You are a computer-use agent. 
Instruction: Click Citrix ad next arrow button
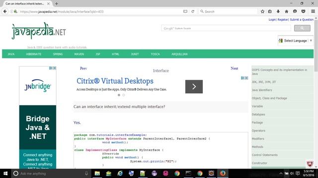pos(194,87)
